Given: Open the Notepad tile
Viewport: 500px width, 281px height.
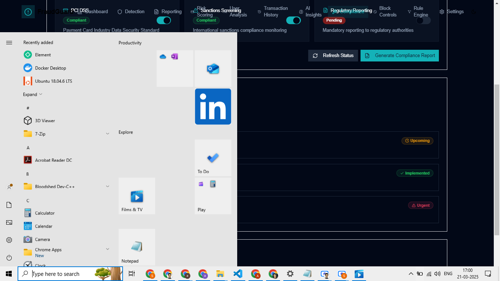Looking at the screenshot, I should pos(137,247).
